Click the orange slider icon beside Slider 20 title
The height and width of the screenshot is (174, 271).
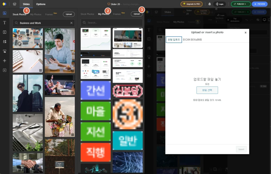pos(109,4)
